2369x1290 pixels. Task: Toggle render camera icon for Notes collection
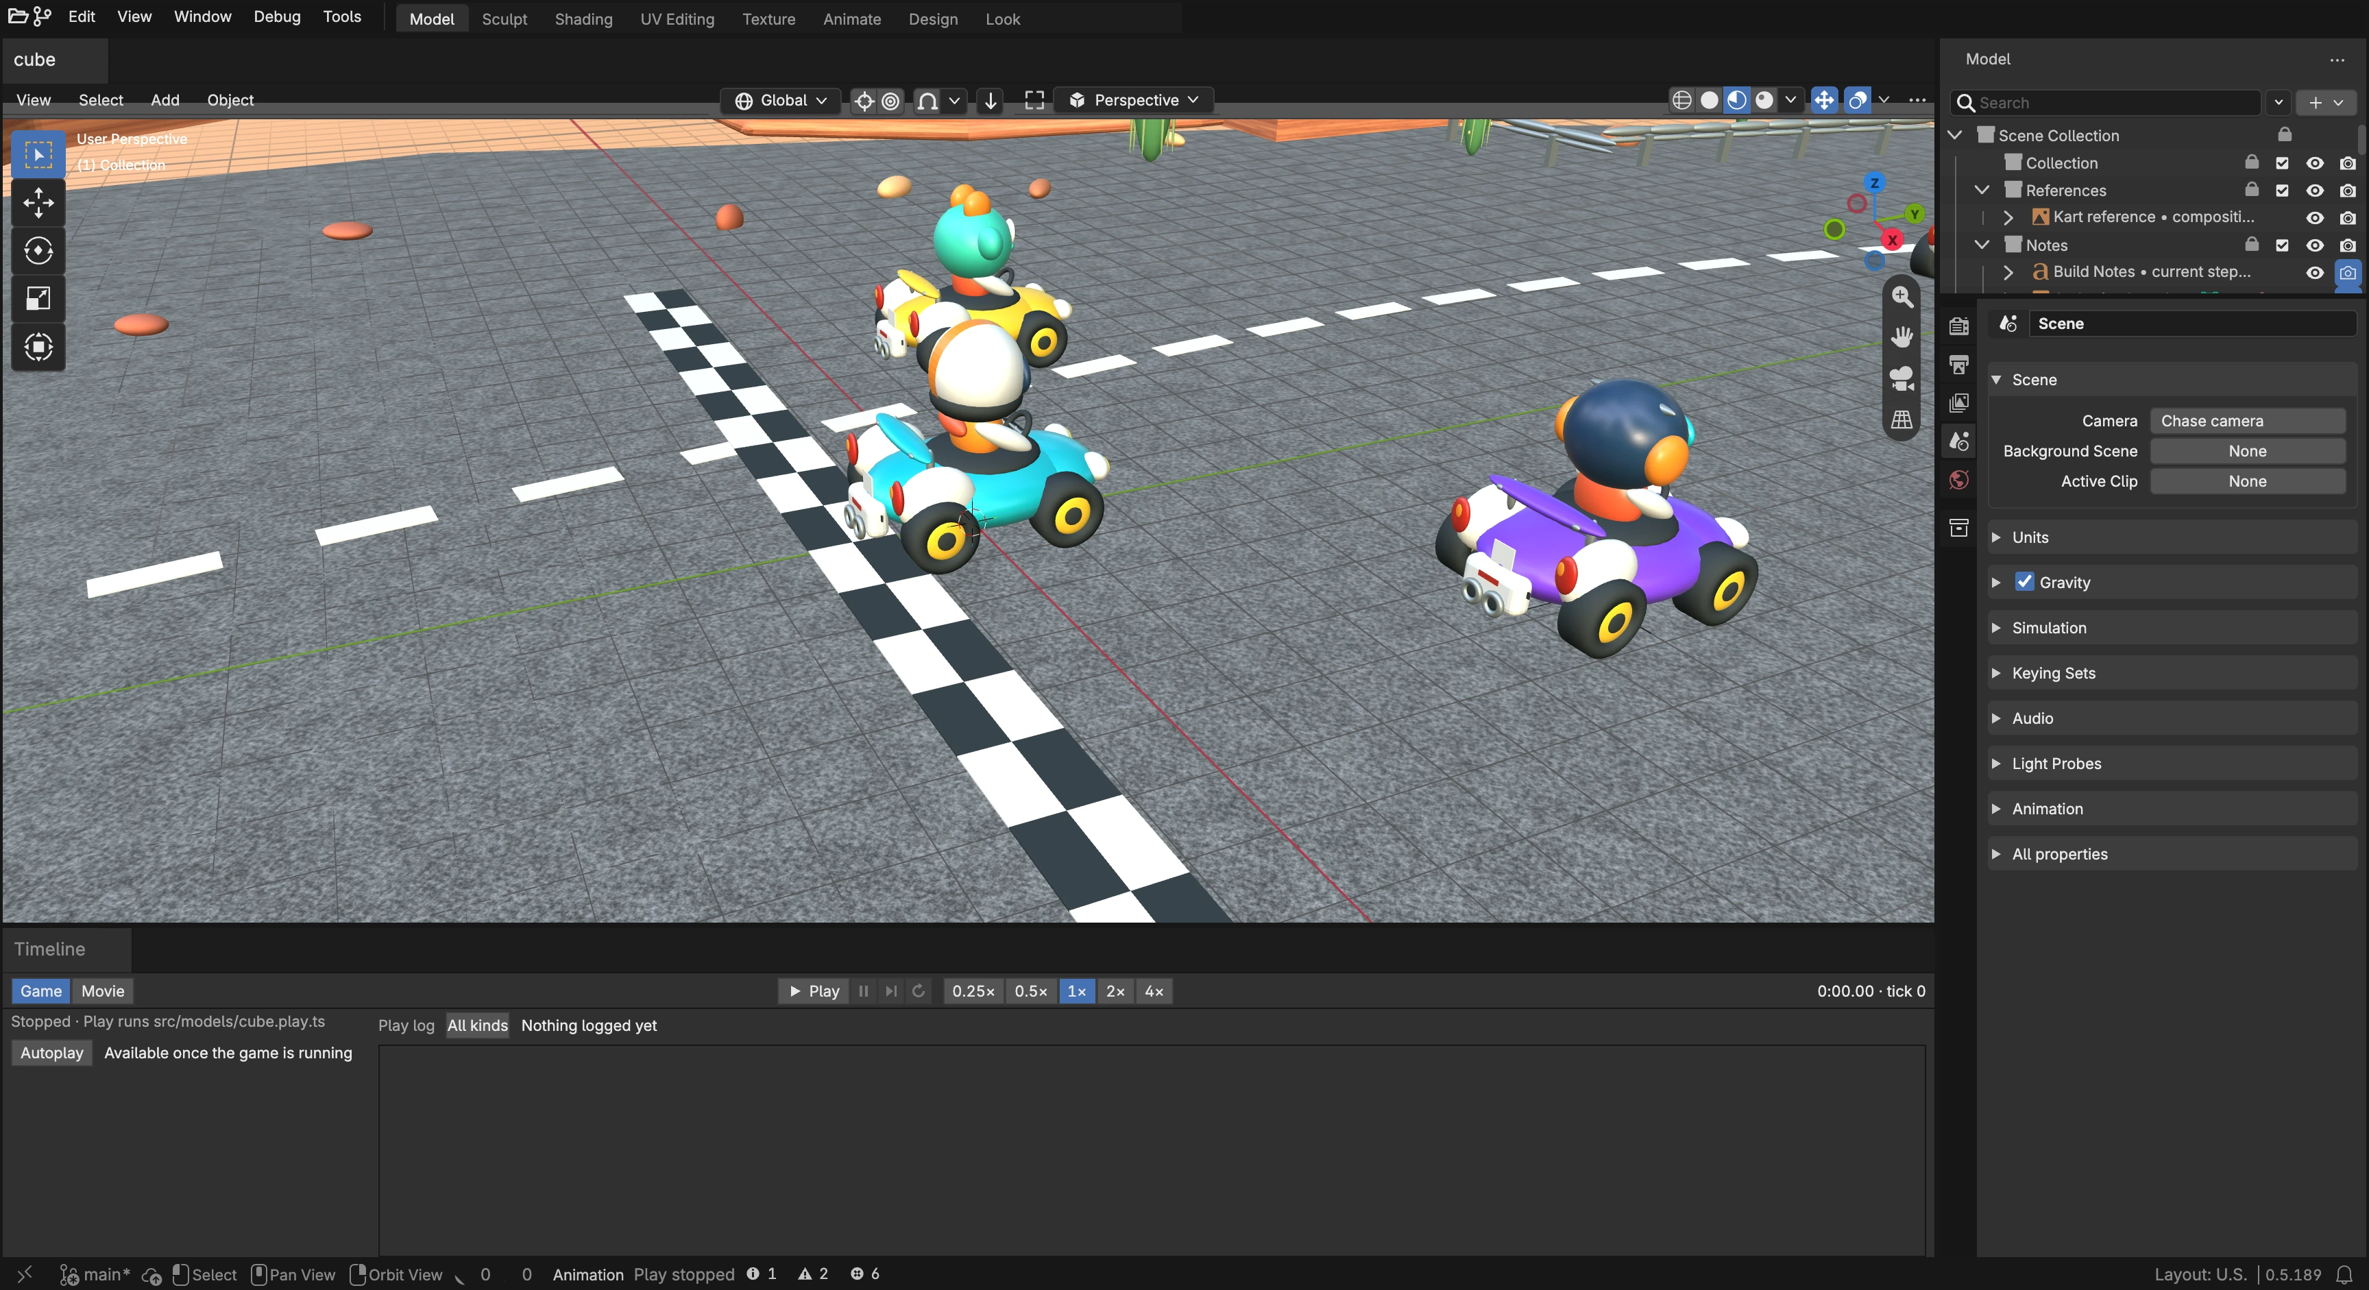point(2348,245)
